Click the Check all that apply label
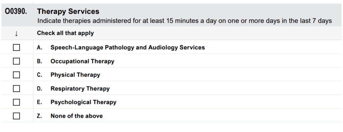This screenshot has height=132, width=343. (65, 33)
